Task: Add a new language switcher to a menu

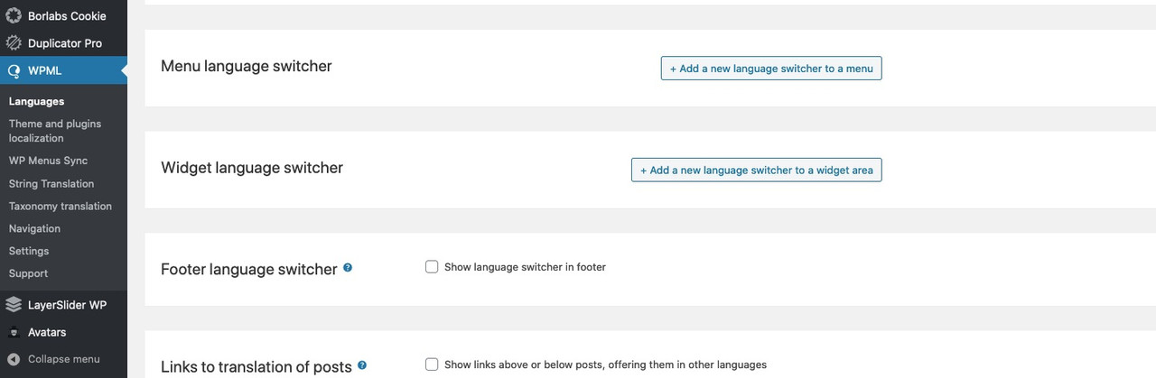Action: [x=771, y=69]
